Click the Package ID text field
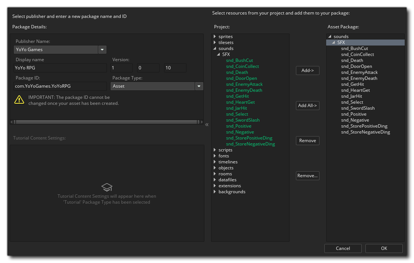This screenshot has height=263, width=414. pyautogui.click(x=60, y=86)
